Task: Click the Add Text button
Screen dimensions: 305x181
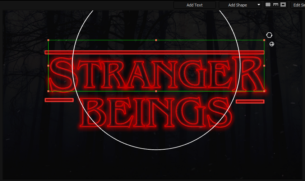Action: click(x=194, y=5)
